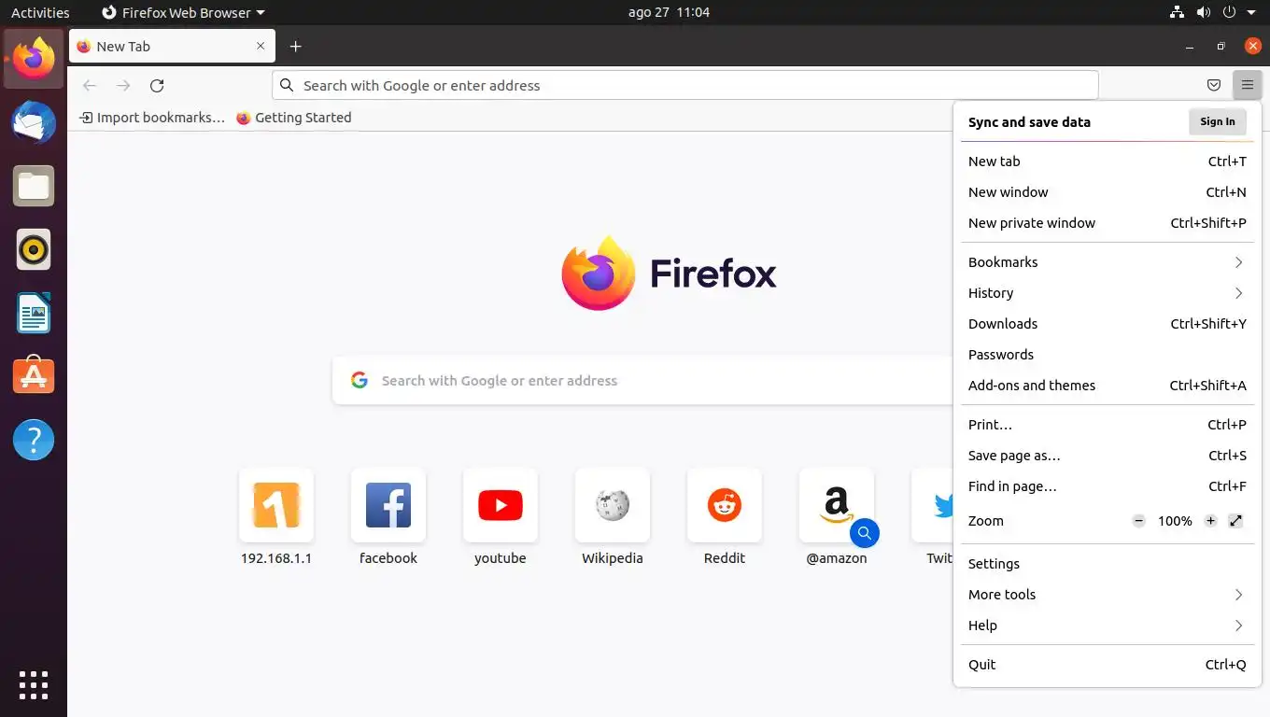This screenshot has height=717, width=1270.
Task: Choose Add-ons and themes
Action: pos(1107,386)
